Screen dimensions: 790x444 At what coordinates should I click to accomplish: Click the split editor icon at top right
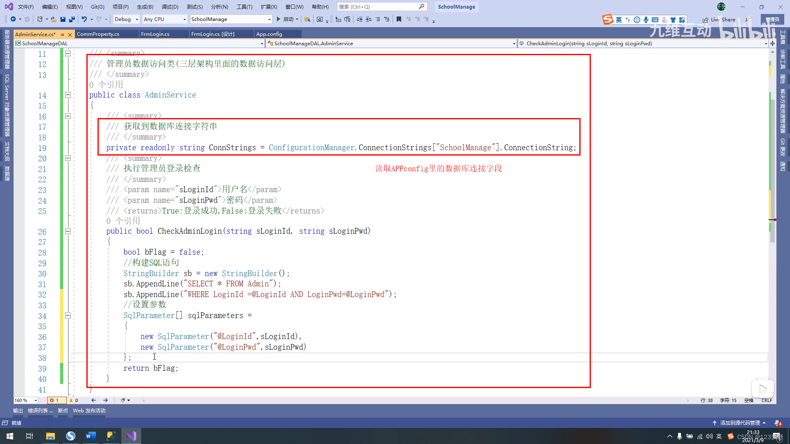pyautogui.click(x=772, y=43)
